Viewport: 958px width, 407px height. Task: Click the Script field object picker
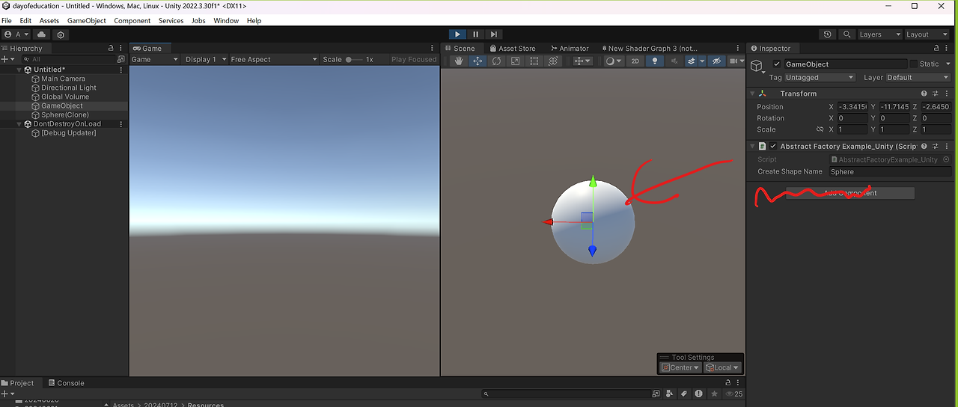946,159
